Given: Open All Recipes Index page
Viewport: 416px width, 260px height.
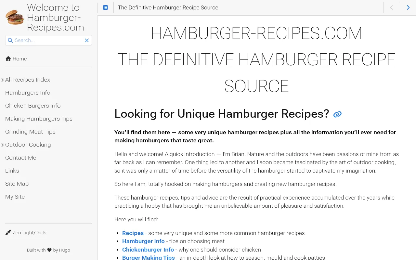Looking at the screenshot, I should [28, 80].
